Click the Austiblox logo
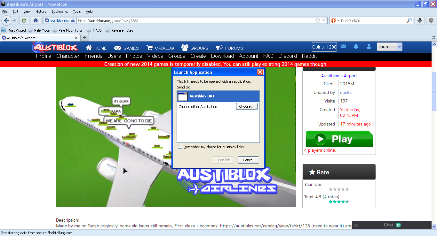Screen dimensions: 437x236 [55, 47]
